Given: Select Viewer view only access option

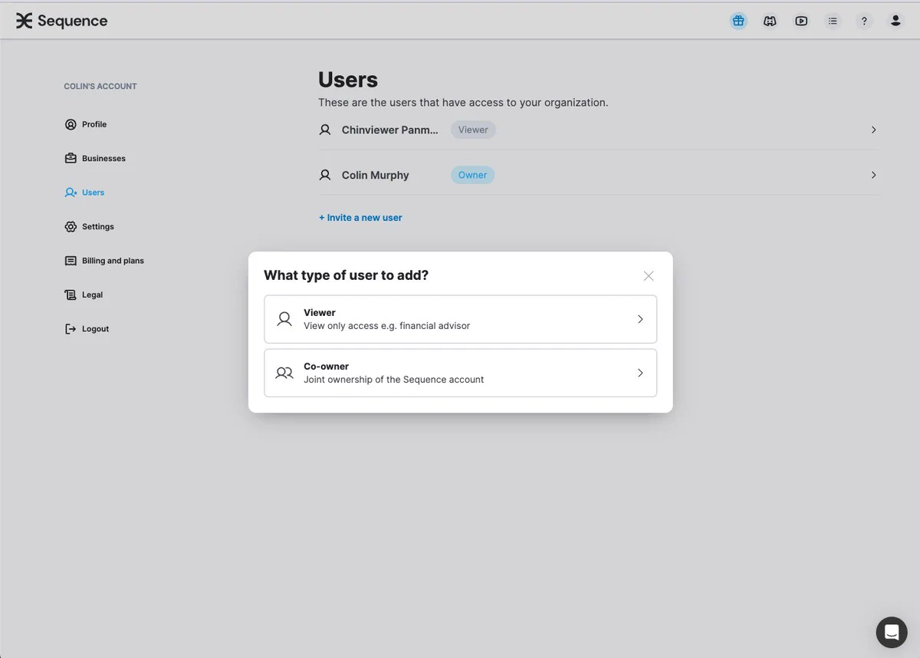Looking at the screenshot, I should point(460,319).
